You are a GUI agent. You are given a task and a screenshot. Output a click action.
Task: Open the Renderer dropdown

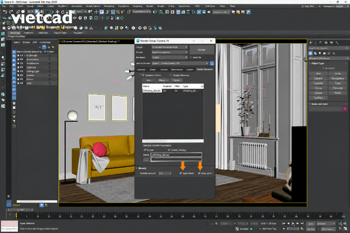(170, 57)
